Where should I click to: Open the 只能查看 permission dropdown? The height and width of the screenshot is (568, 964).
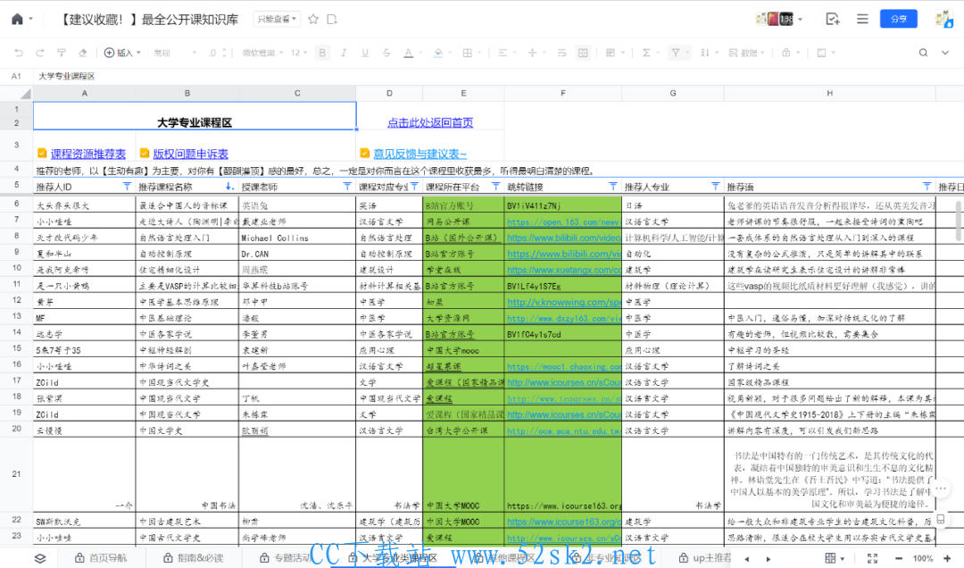[x=277, y=19]
